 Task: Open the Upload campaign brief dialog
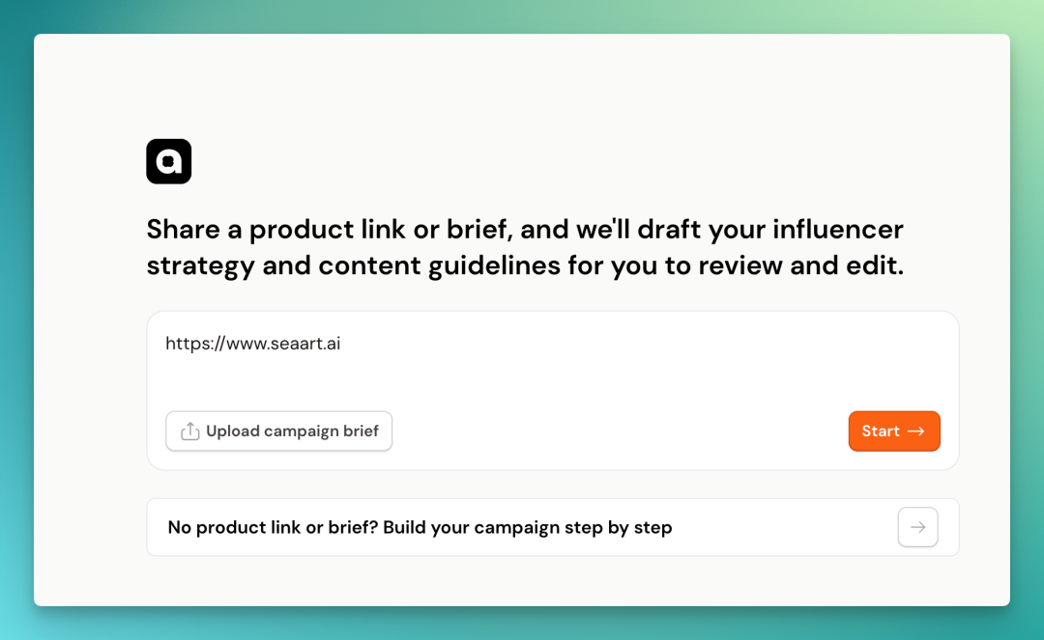pos(279,431)
